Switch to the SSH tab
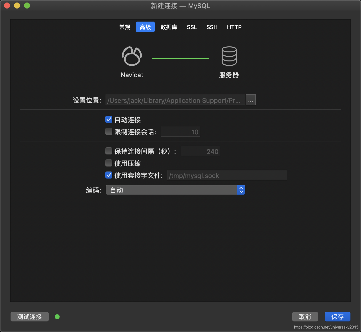The width and height of the screenshot is (361, 332). click(212, 27)
